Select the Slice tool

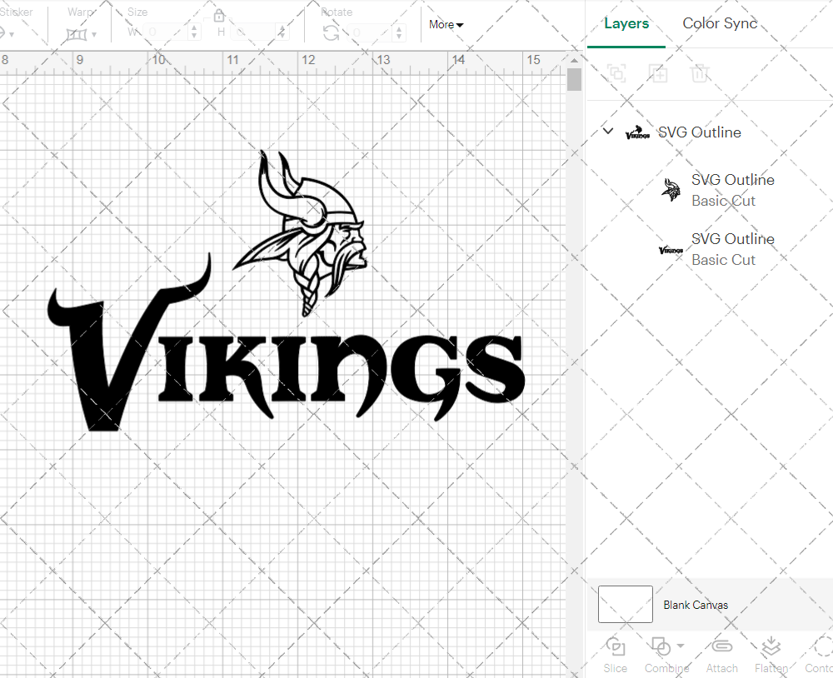click(x=615, y=654)
